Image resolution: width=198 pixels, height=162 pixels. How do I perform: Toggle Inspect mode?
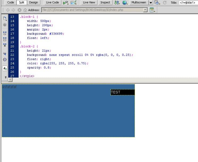point(105,3)
